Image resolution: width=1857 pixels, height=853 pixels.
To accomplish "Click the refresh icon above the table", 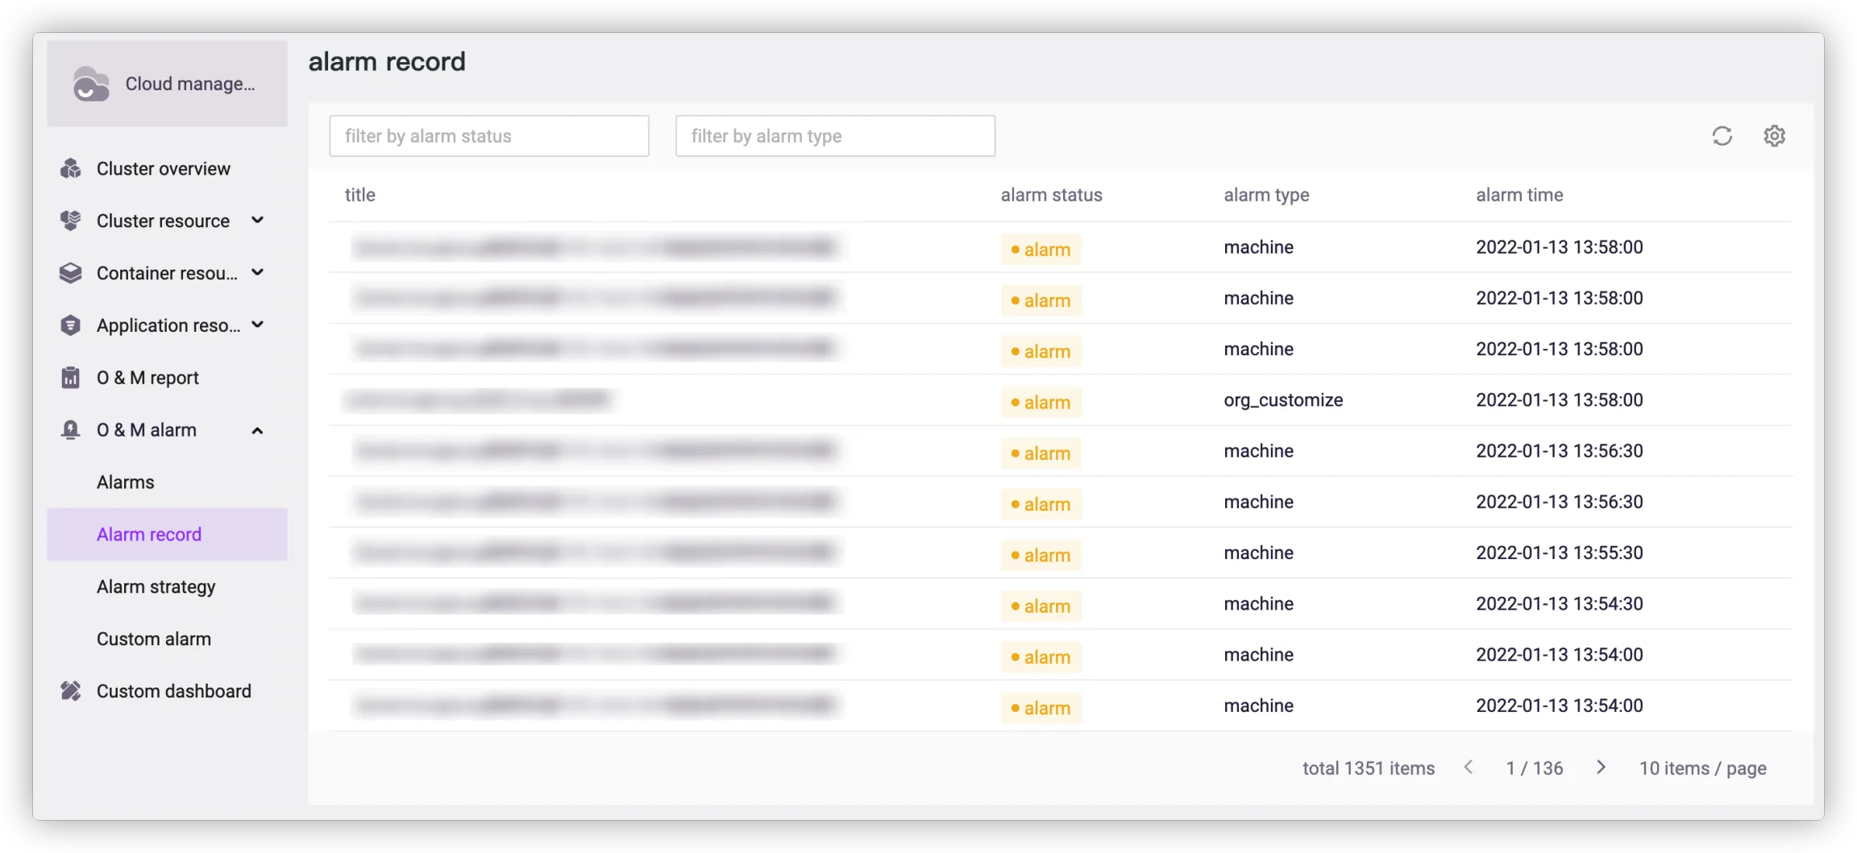I will click(x=1722, y=136).
